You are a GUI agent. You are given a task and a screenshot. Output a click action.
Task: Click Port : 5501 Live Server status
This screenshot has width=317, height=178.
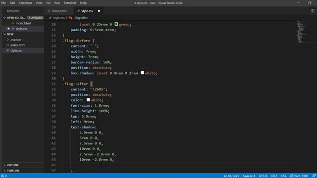[x=299, y=176]
